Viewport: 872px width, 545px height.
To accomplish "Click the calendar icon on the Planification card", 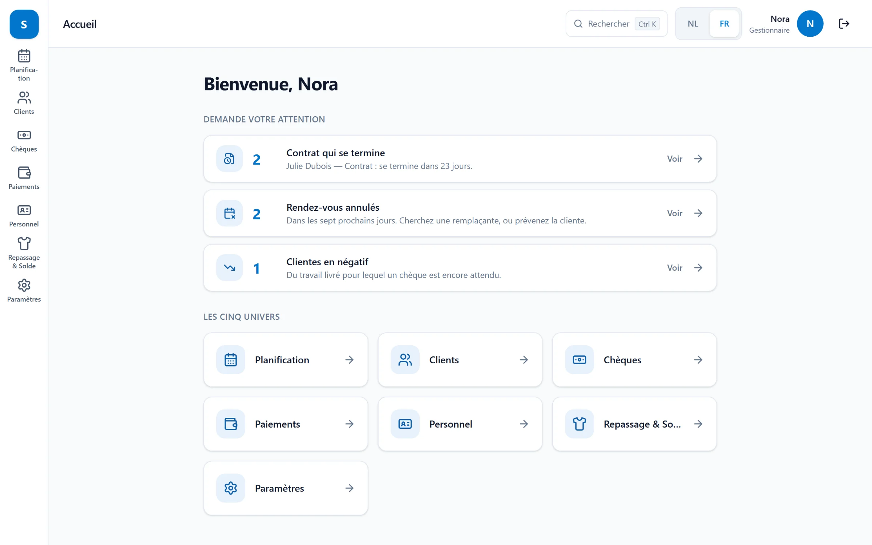I will 231,360.
